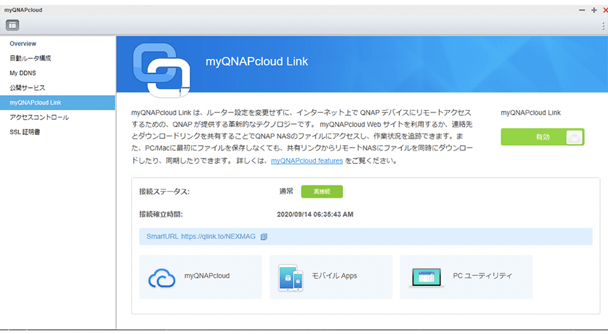Toggle the sidebar panel icon in toolbar

coord(12,25)
